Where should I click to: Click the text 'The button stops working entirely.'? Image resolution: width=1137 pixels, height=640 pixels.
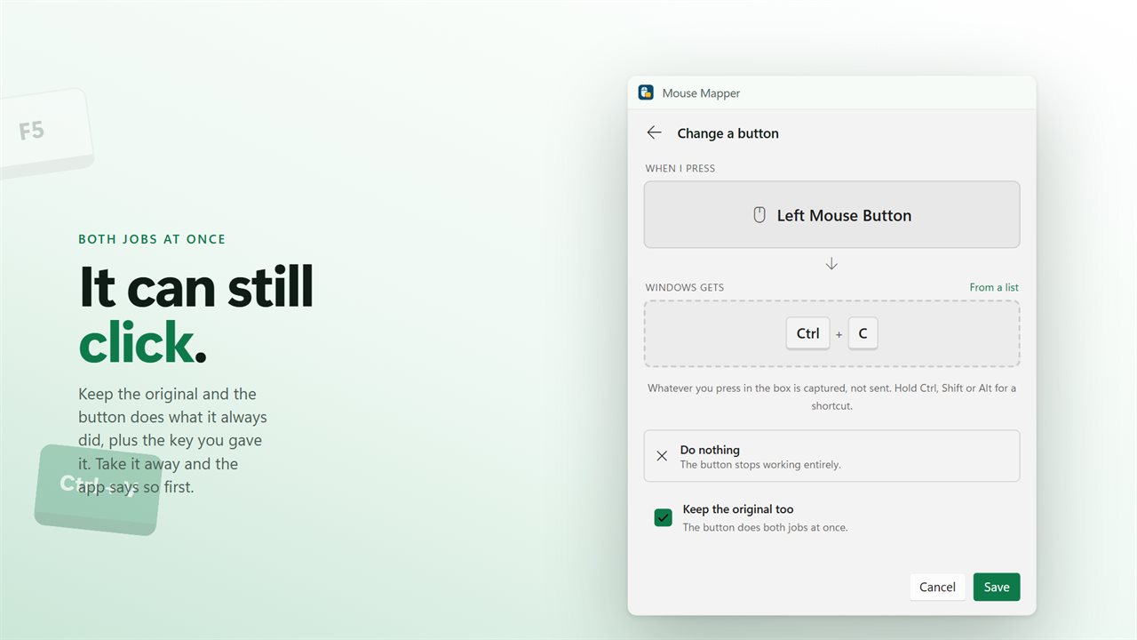[x=760, y=464]
